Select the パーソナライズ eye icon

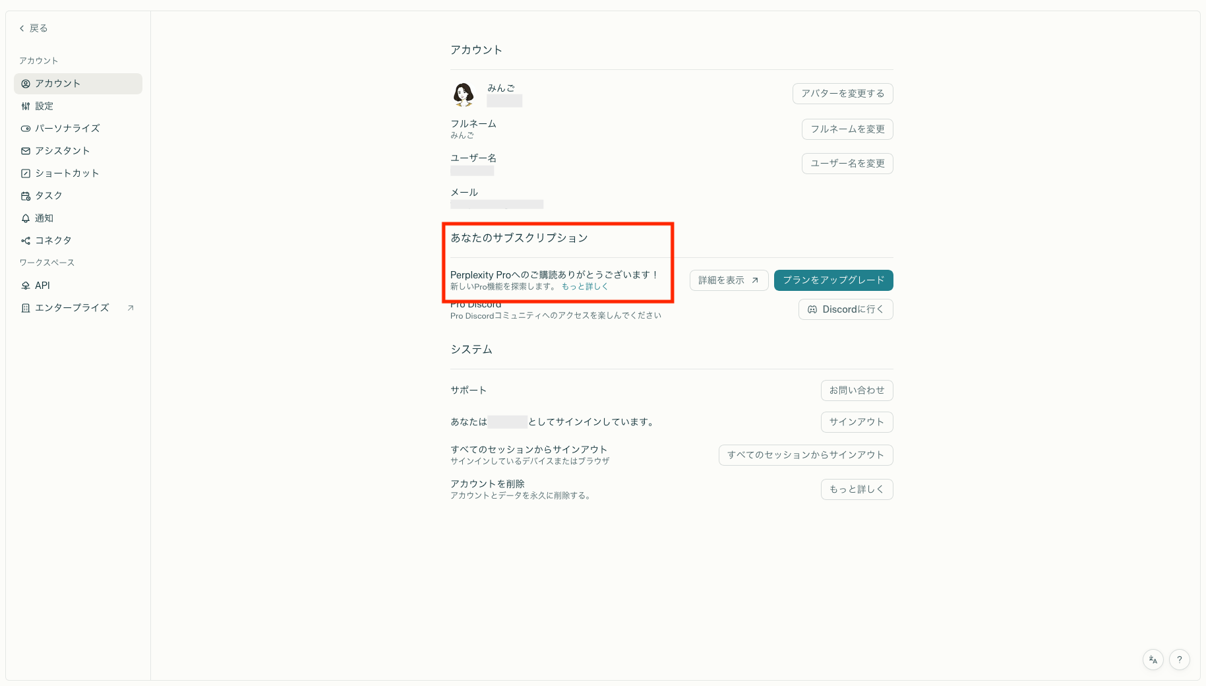coord(26,128)
